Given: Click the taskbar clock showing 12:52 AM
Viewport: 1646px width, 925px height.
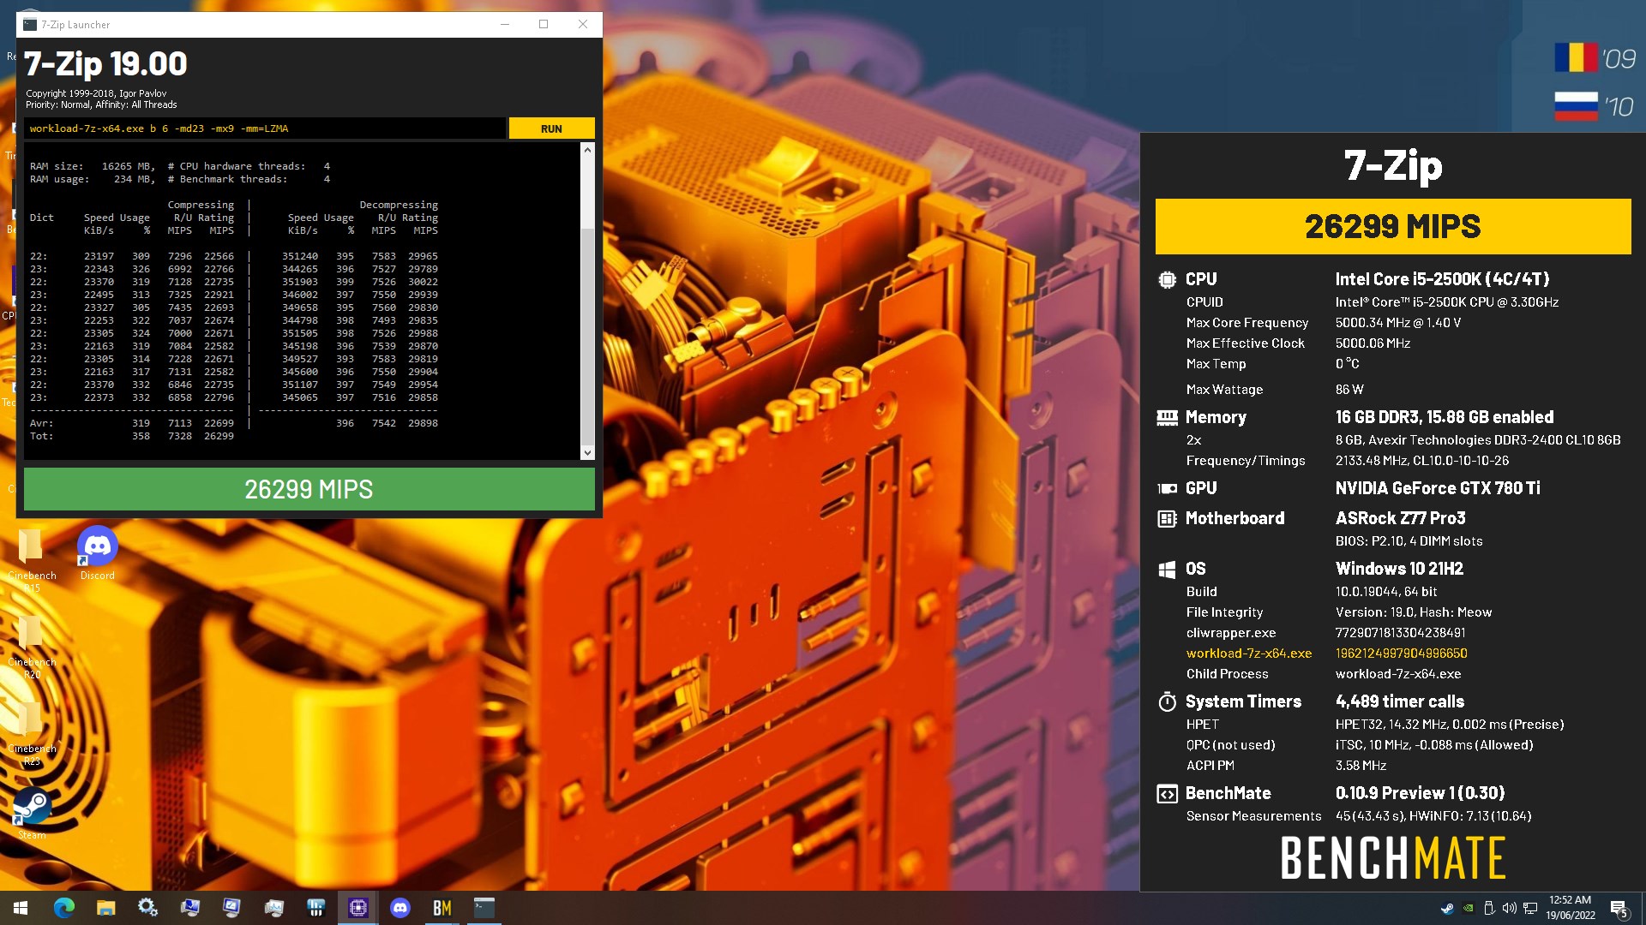Looking at the screenshot, I should click(1571, 908).
